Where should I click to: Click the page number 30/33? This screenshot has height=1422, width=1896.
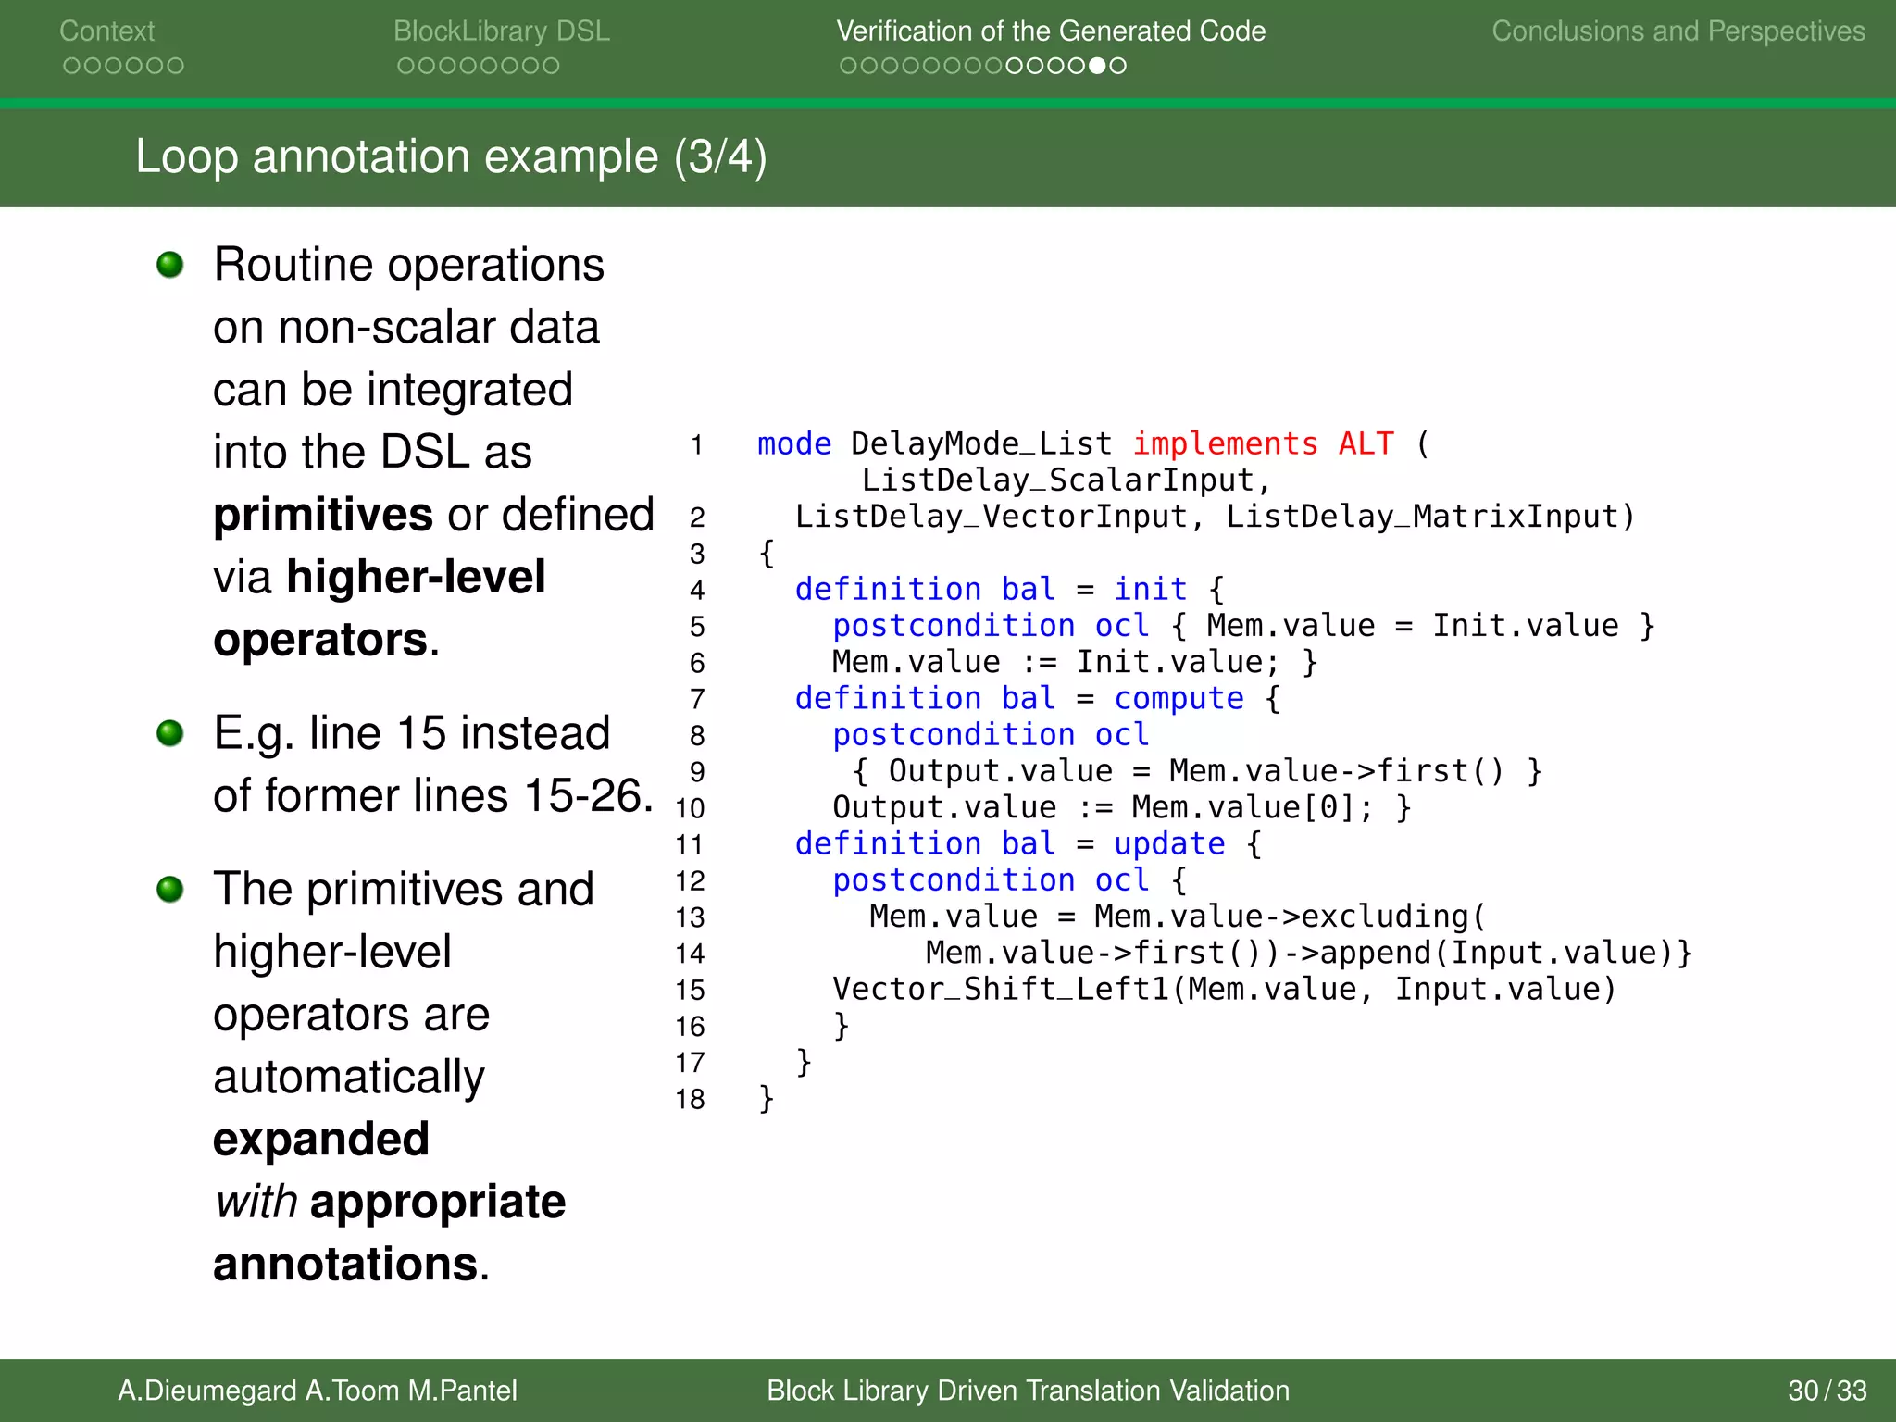(x=1827, y=1391)
